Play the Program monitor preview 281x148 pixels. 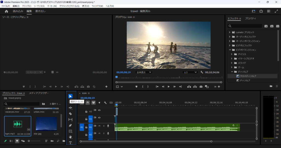[168, 87]
